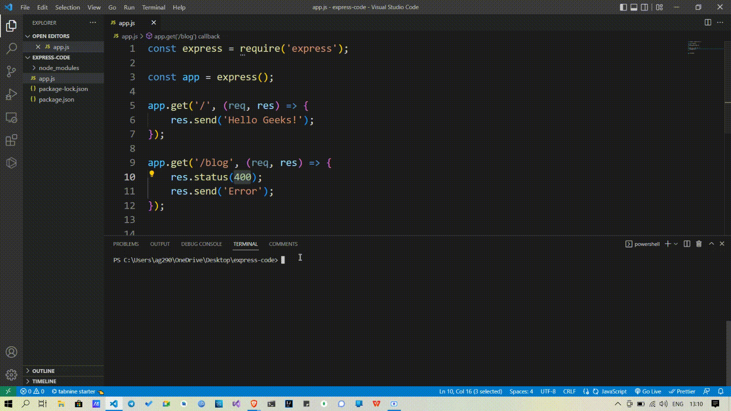
Task: Expand the Outline section
Action: click(x=43, y=371)
